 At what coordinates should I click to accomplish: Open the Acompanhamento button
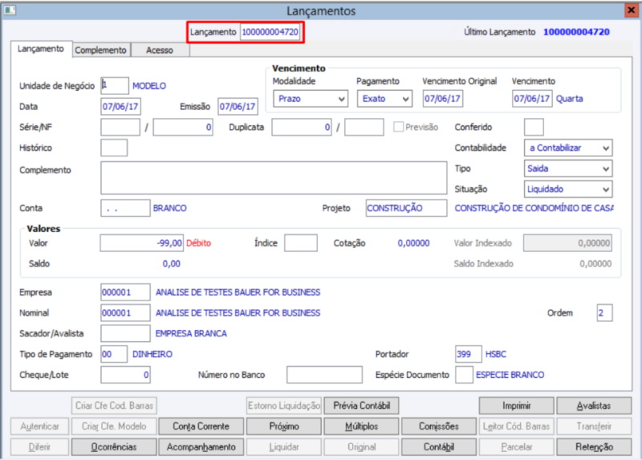click(x=201, y=446)
